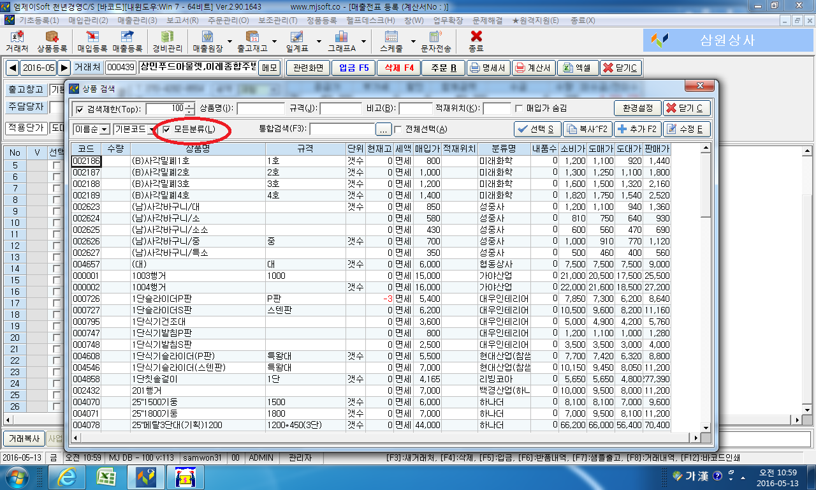Image resolution: width=816 pixels, height=490 pixels.
Task: Click the 삭제 F4 button
Action: [x=398, y=68]
